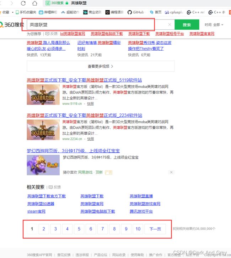
Task: Go to results page 3
Action: [55, 229]
